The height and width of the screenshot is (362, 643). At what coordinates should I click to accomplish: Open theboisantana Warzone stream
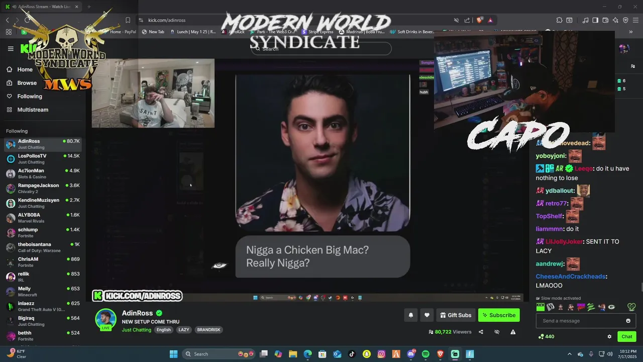43,247
